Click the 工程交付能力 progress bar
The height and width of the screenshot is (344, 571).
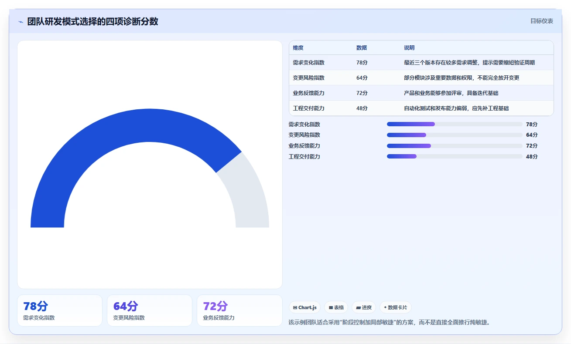click(455, 156)
